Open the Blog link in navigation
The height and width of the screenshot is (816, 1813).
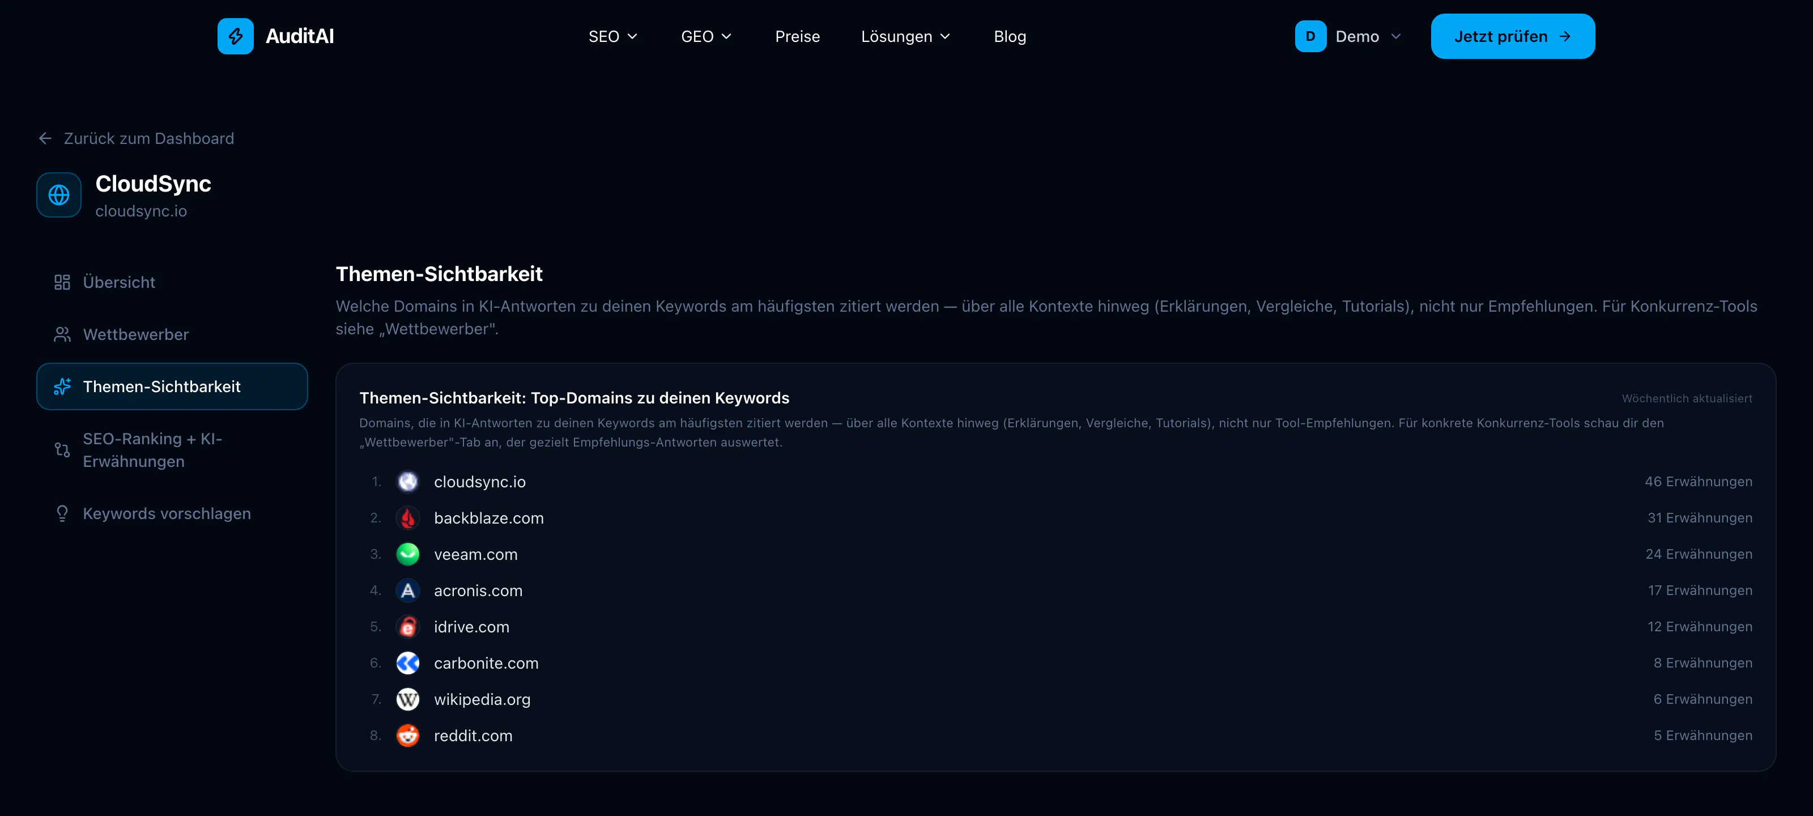[x=1009, y=36]
